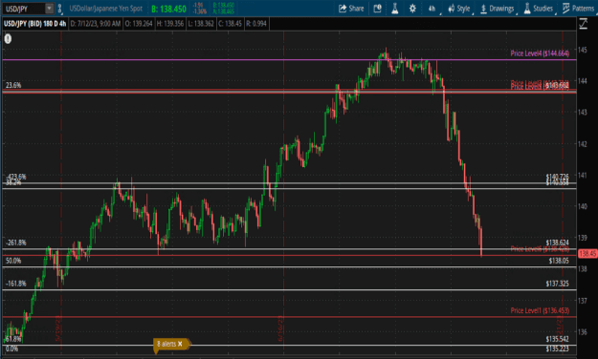Click the 138.45 current price bubble
The image size is (598, 359).
(587, 254)
